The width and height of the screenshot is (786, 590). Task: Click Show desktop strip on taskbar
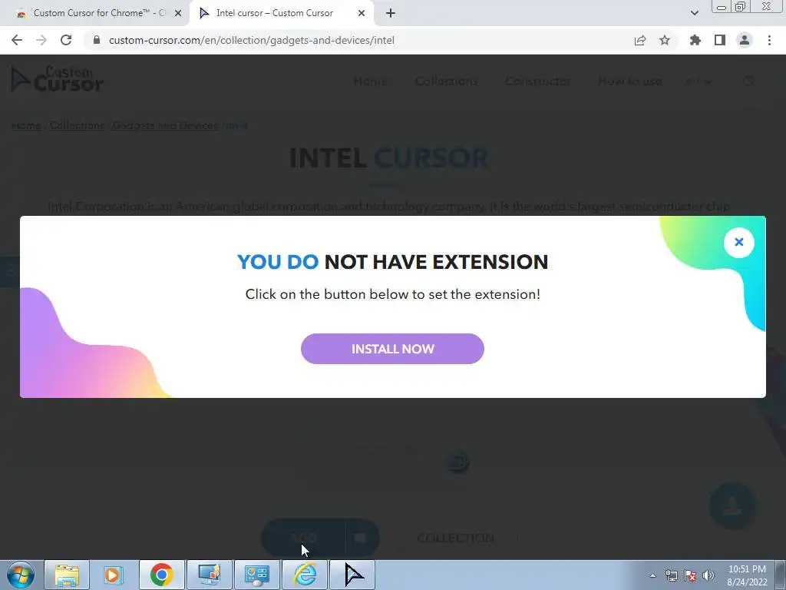781,575
